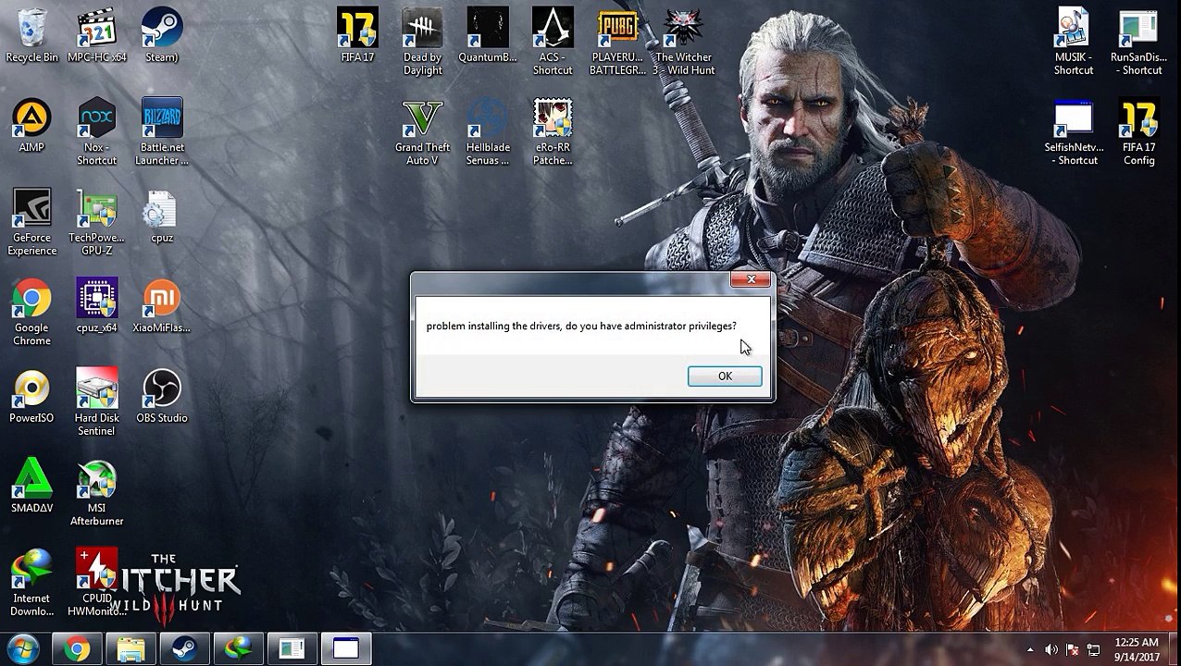
Task: Select the AIMP desktop icon
Action: (31, 126)
